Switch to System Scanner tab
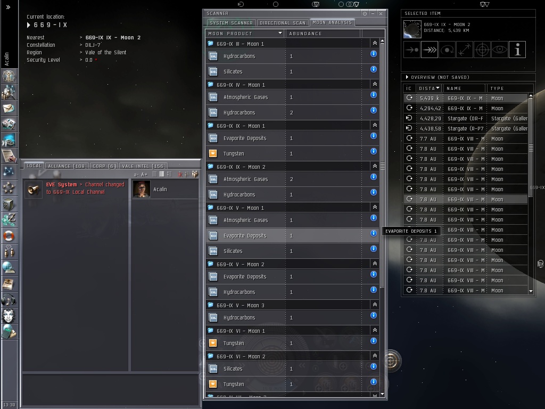Viewport: 545px width, 409px height. click(x=231, y=23)
